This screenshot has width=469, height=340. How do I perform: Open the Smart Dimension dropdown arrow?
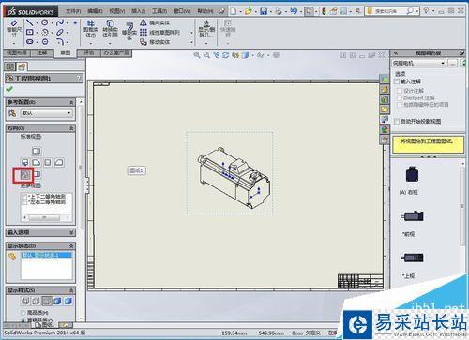point(14,43)
